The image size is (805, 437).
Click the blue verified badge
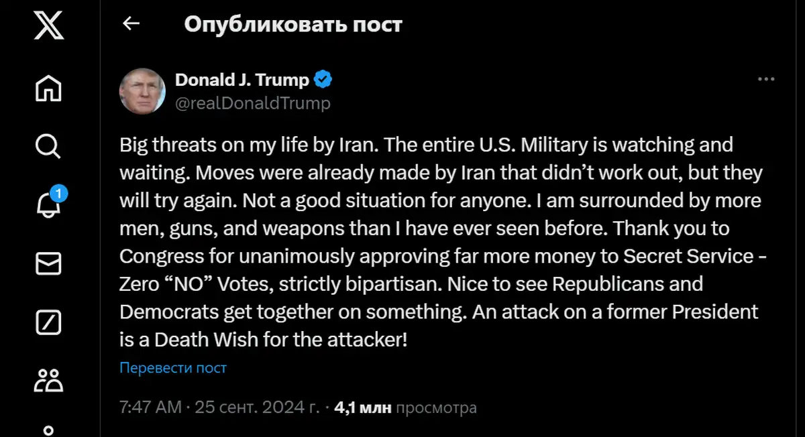(x=323, y=80)
